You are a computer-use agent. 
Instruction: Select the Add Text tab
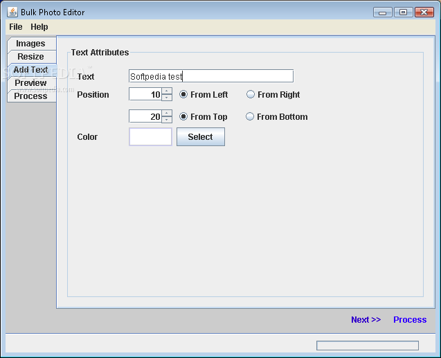31,70
